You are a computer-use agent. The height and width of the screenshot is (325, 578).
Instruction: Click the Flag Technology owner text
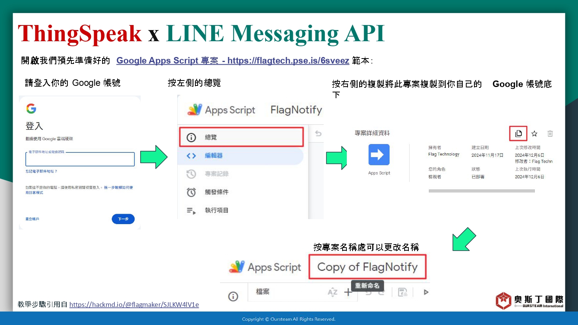tap(444, 154)
